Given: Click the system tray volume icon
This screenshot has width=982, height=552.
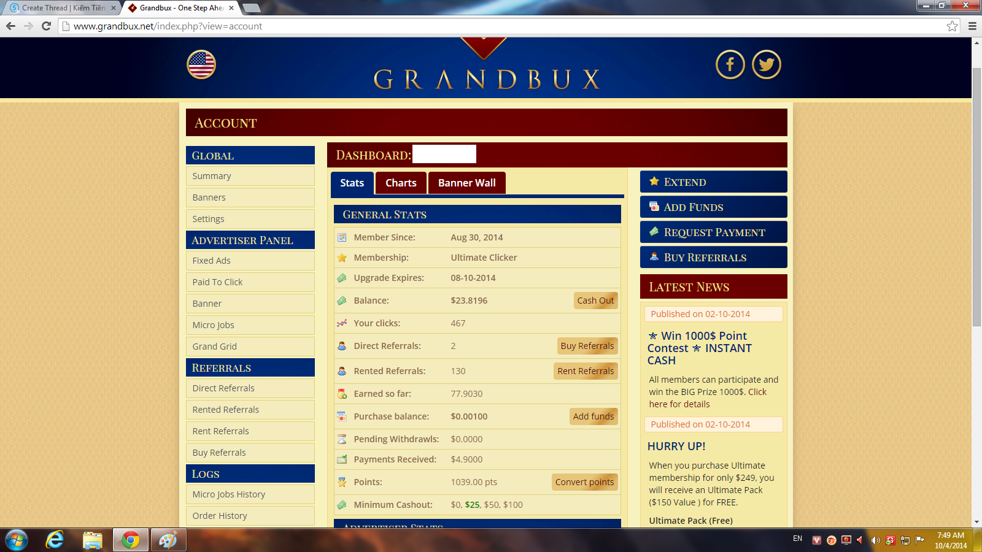Looking at the screenshot, I should [876, 540].
